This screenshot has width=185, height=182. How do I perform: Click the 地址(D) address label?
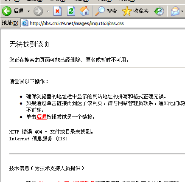(x=10, y=23)
